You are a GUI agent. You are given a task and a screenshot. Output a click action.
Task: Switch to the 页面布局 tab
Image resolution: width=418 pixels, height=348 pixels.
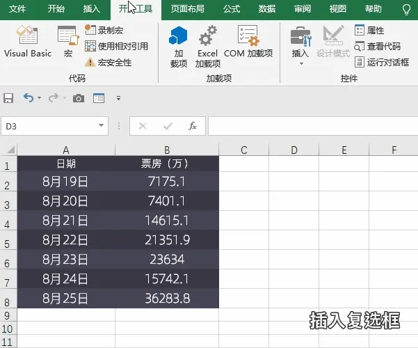(x=187, y=9)
